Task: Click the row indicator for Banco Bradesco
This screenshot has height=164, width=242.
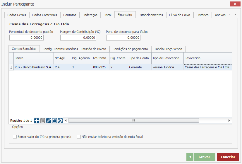Action: tap(11, 67)
